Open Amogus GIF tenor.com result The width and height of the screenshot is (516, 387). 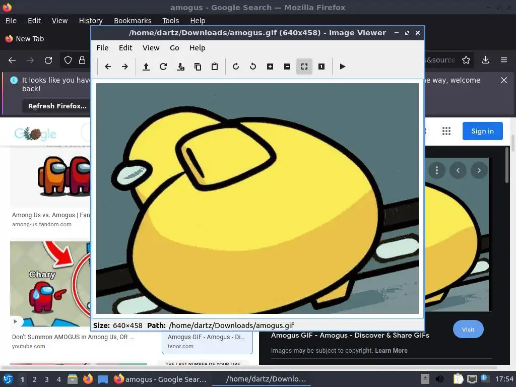pyautogui.click(x=206, y=337)
